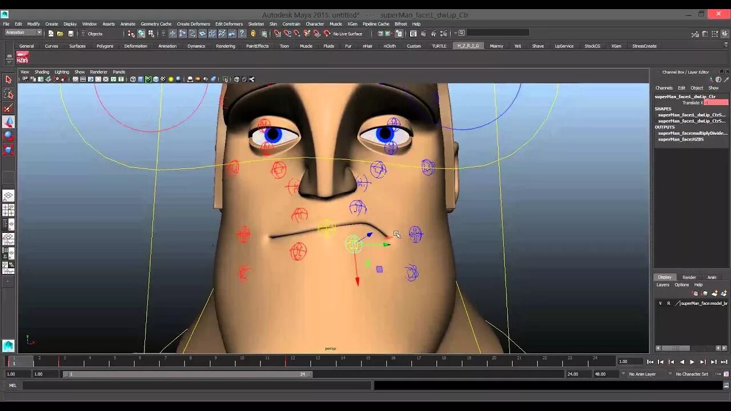Click create layer from selected icon

[724, 293]
